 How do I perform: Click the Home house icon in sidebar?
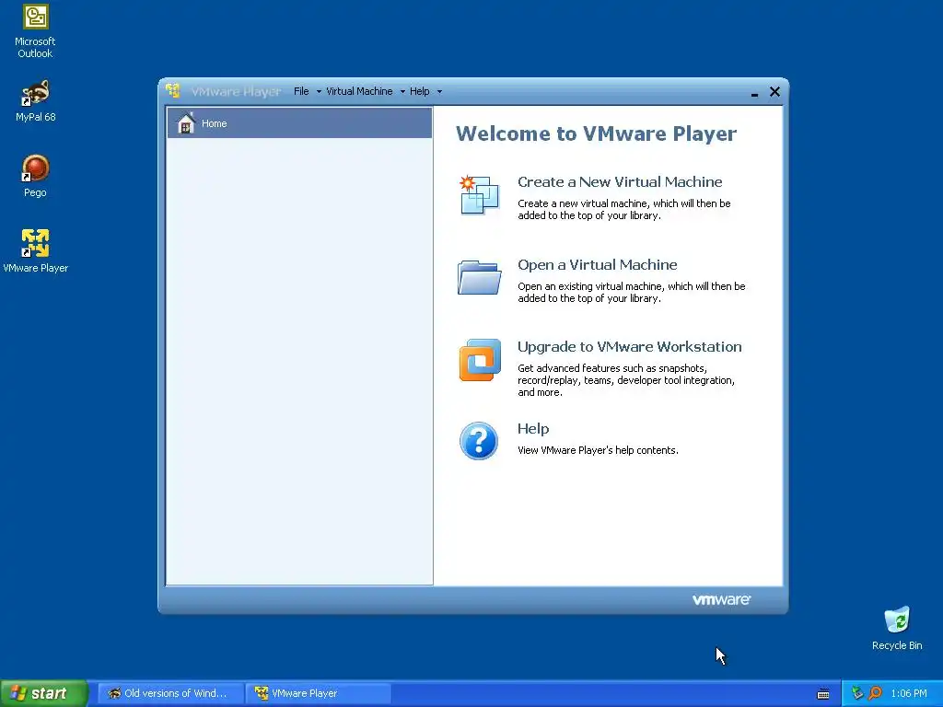pyautogui.click(x=186, y=123)
